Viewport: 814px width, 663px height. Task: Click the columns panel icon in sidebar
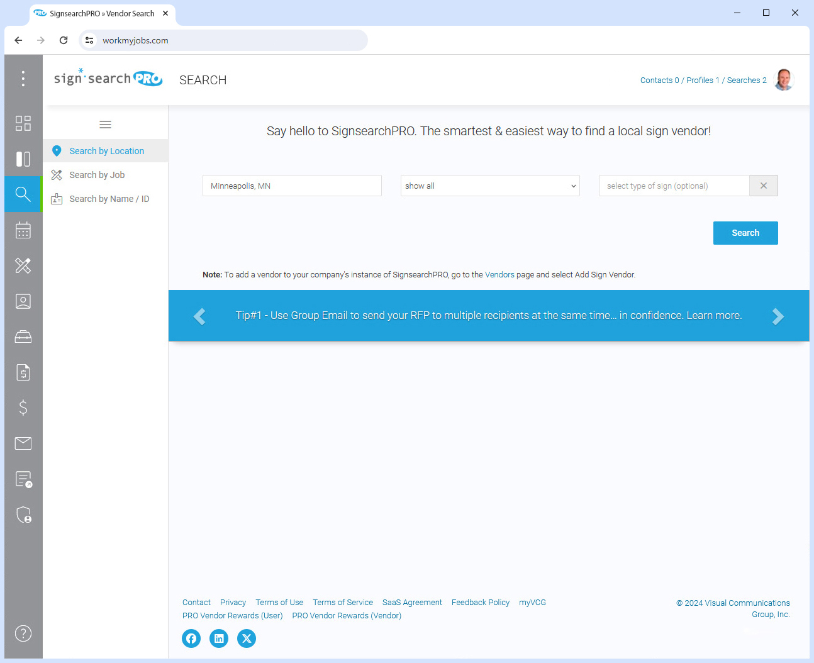click(23, 159)
